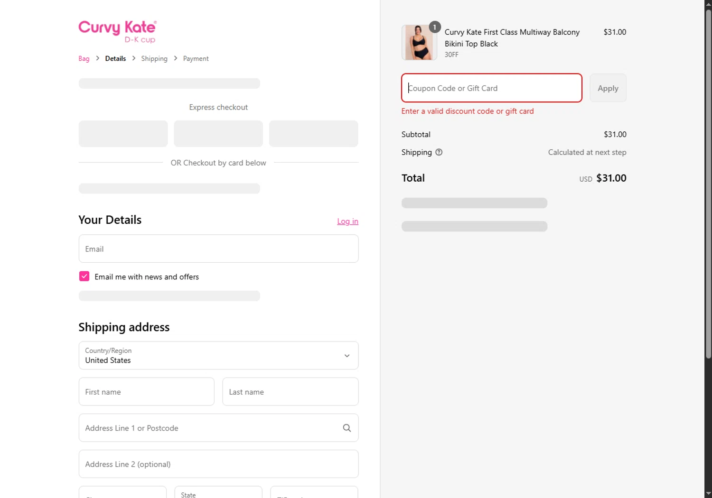The width and height of the screenshot is (712, 498).
Task: Click into the Email field
Action: [x=218, y=249]
